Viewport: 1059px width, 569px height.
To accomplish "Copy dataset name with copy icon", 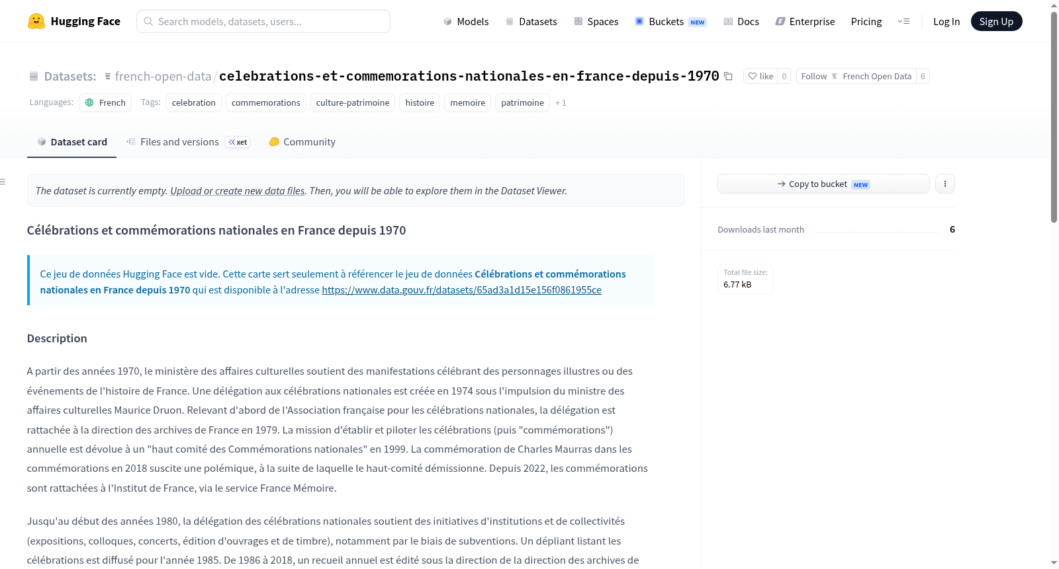I will point(728,76).
